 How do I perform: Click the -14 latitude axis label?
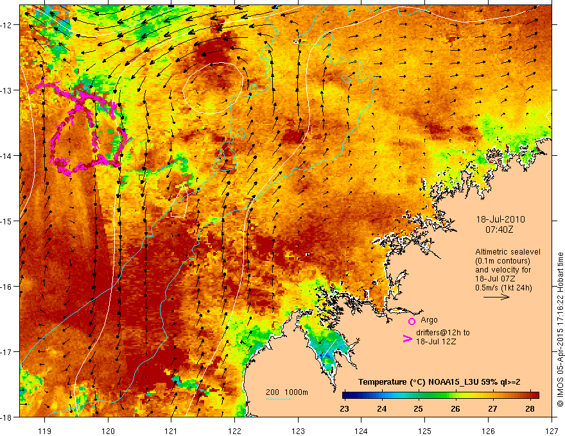[7, 156]
